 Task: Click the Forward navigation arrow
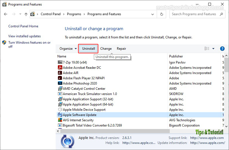[14, 14]
